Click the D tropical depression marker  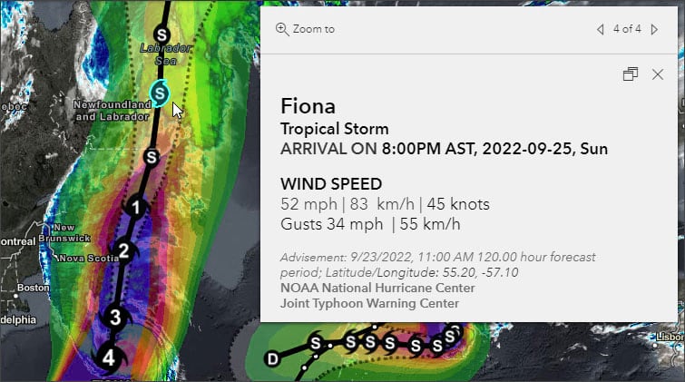[271, 359]
